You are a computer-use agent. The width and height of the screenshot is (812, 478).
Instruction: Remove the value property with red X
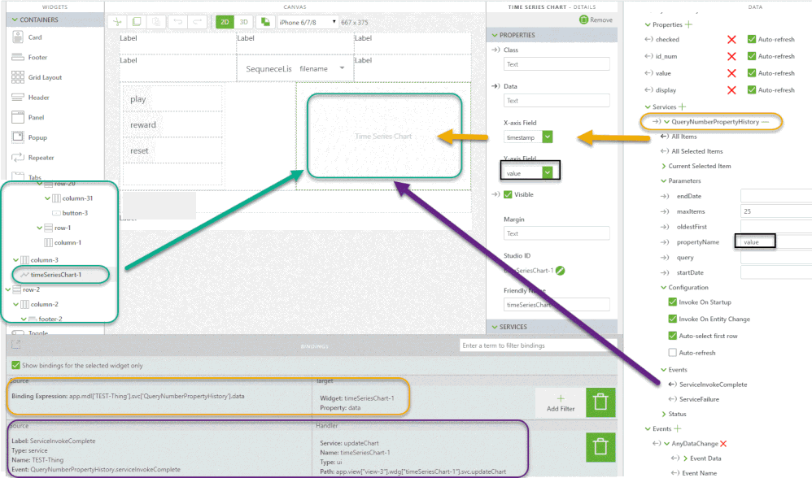(731, 73)
